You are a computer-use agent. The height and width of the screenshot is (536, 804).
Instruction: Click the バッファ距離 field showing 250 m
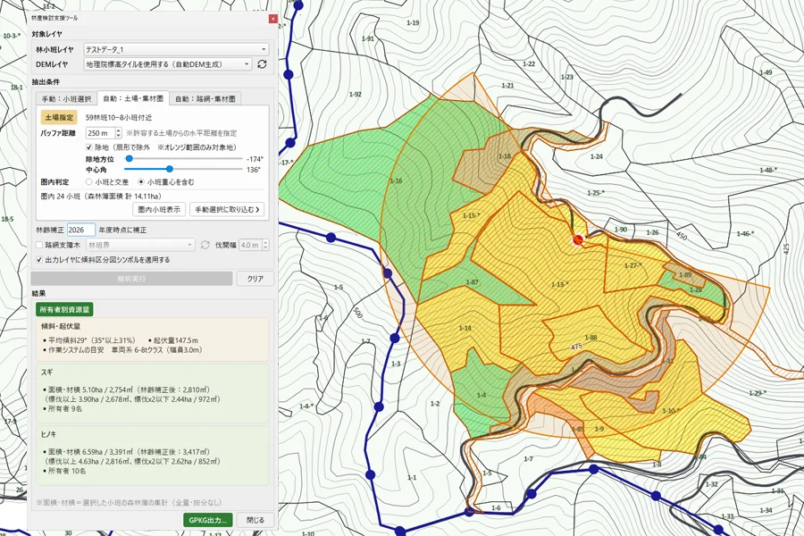[100, 133]
